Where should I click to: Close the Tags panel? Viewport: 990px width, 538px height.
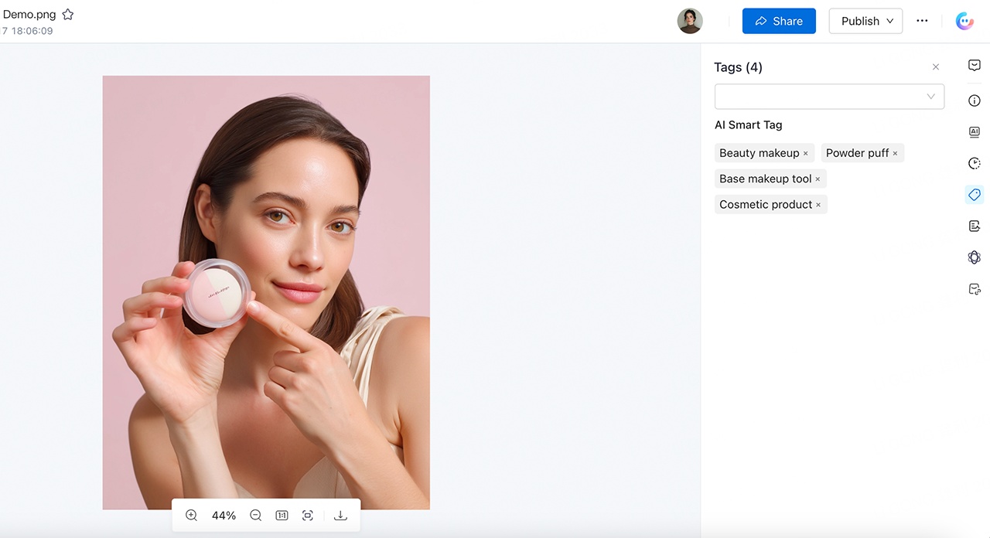click(x=936, y=67)
